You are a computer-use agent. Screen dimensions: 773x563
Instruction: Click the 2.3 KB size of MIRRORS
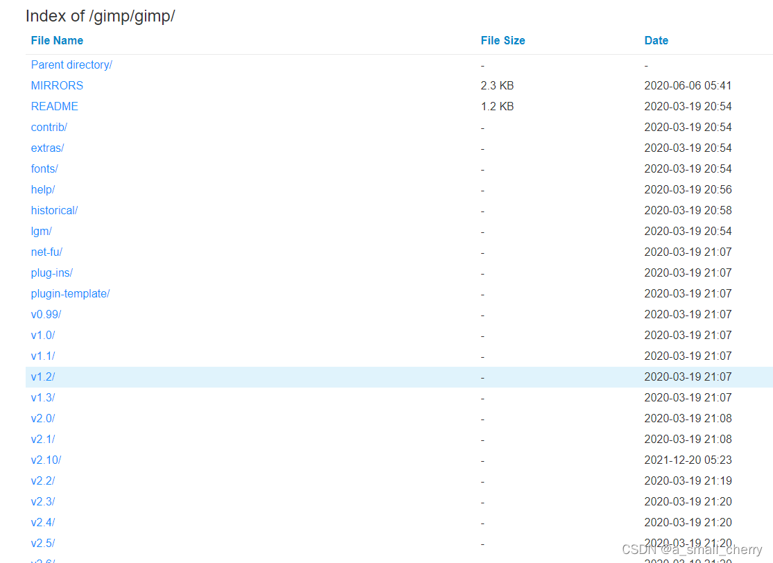[497, 86]
